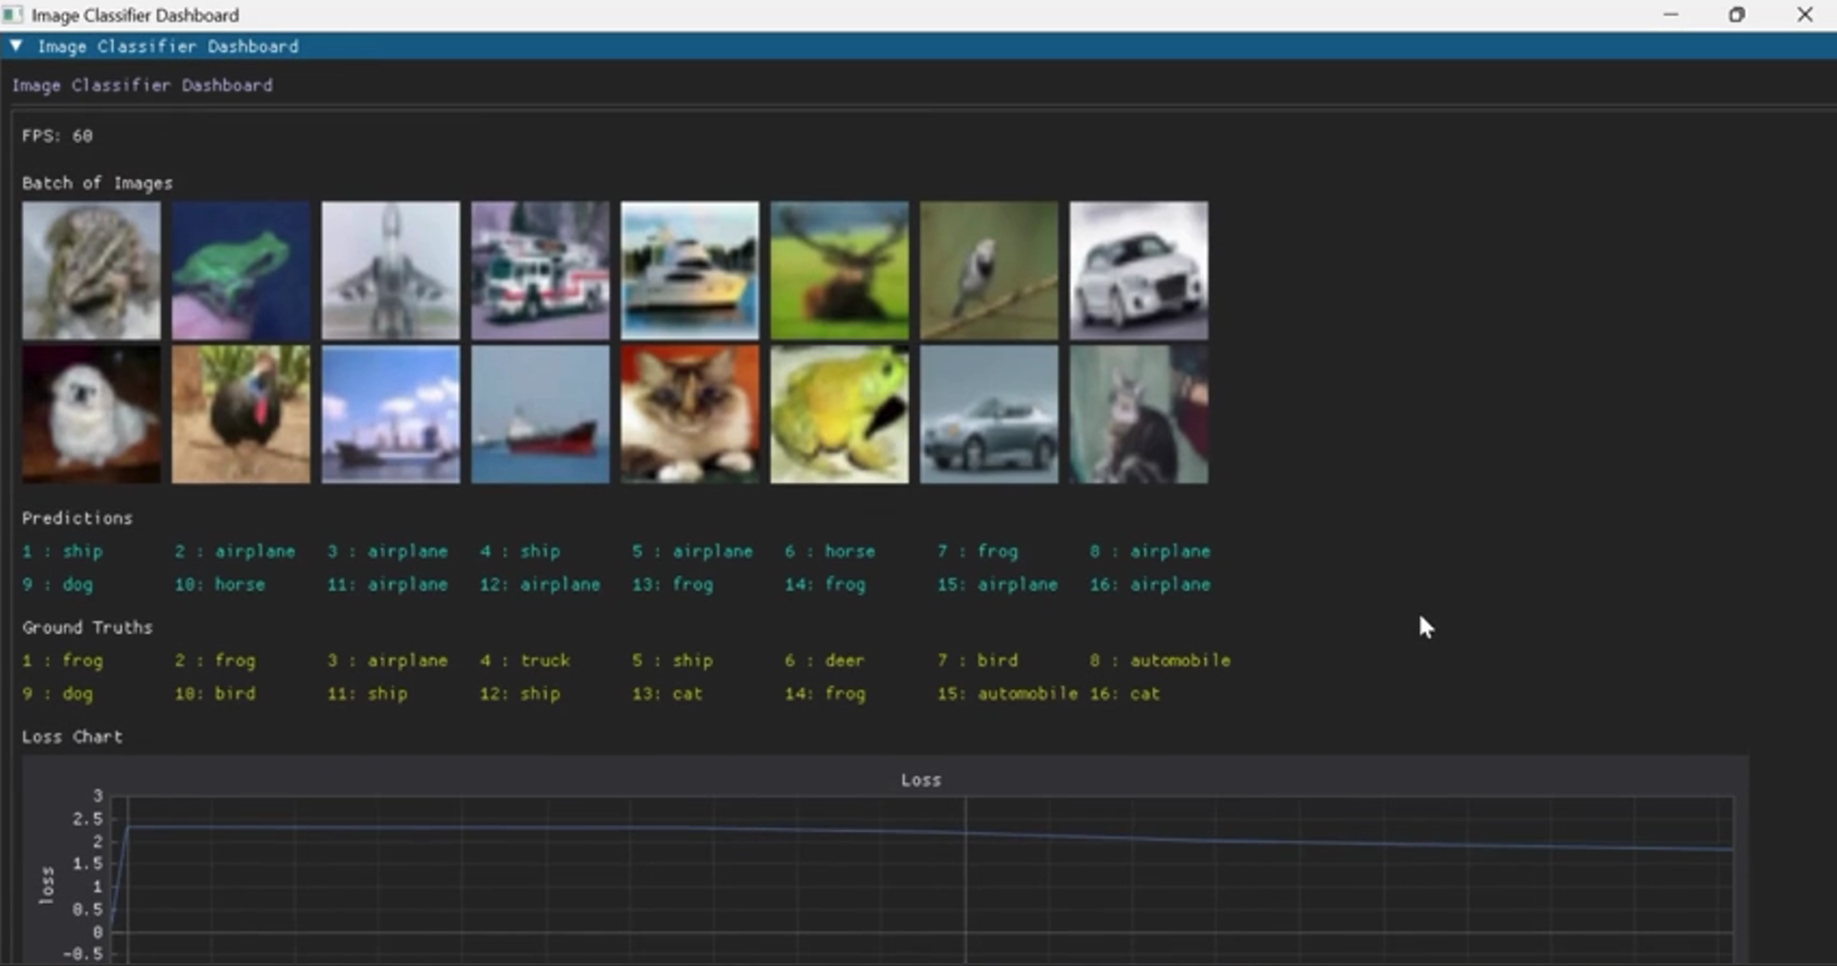Select the bird on a branch image

[x=988, y=270]
